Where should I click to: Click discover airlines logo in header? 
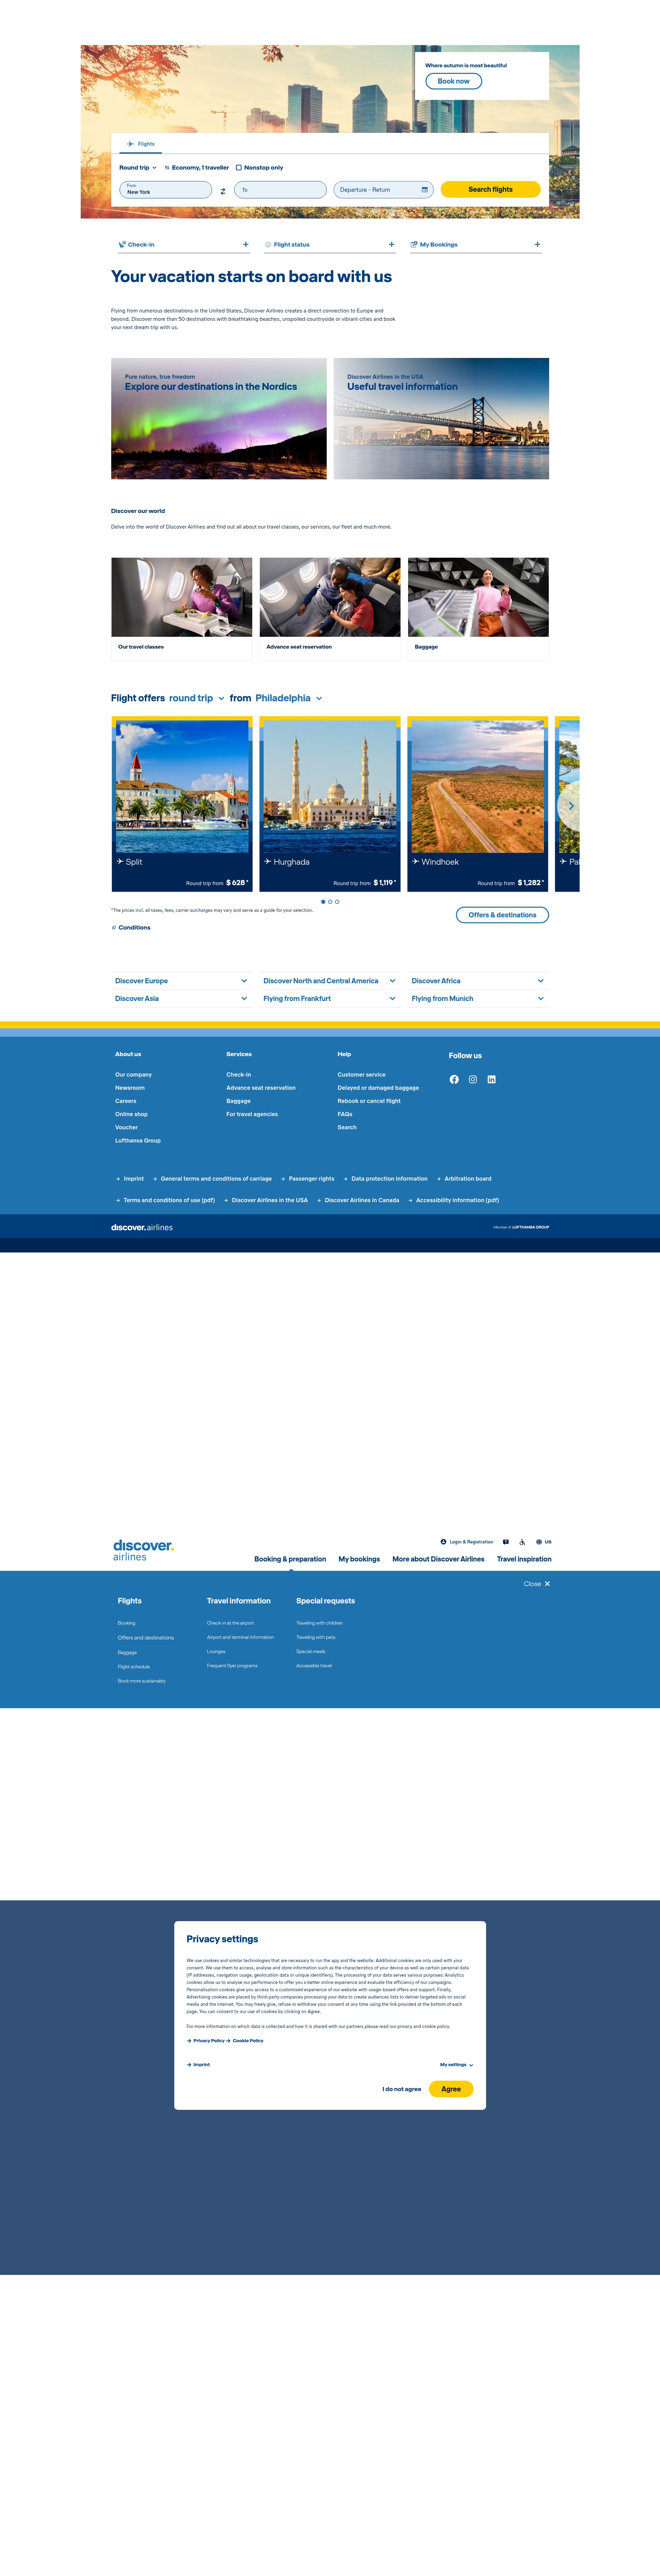pos(144,1550)
